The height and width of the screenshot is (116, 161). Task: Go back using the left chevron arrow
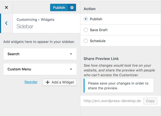click(6, 23)
